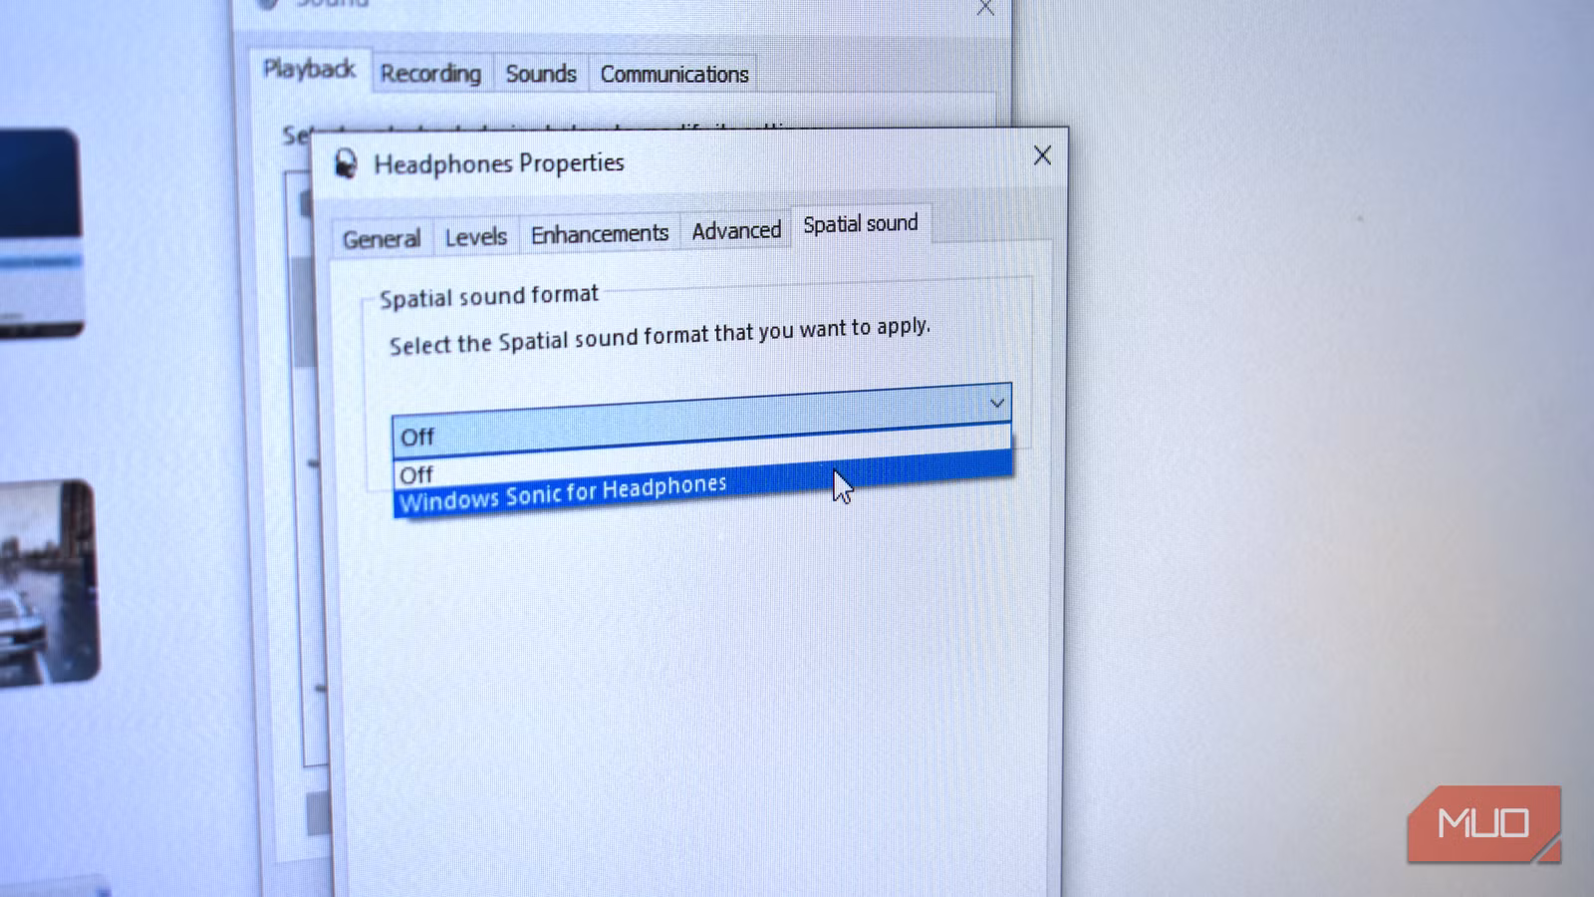
Task: Close the Headphones Properties dialog
Action: [x=1042, y=155]
